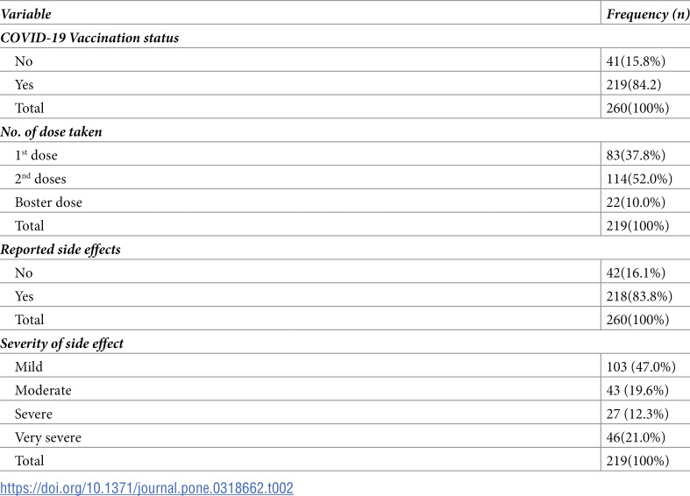Click the 41(15.8%) frequency cell
The width and height of the screenshot is (690, 496).
coord(636,61)
